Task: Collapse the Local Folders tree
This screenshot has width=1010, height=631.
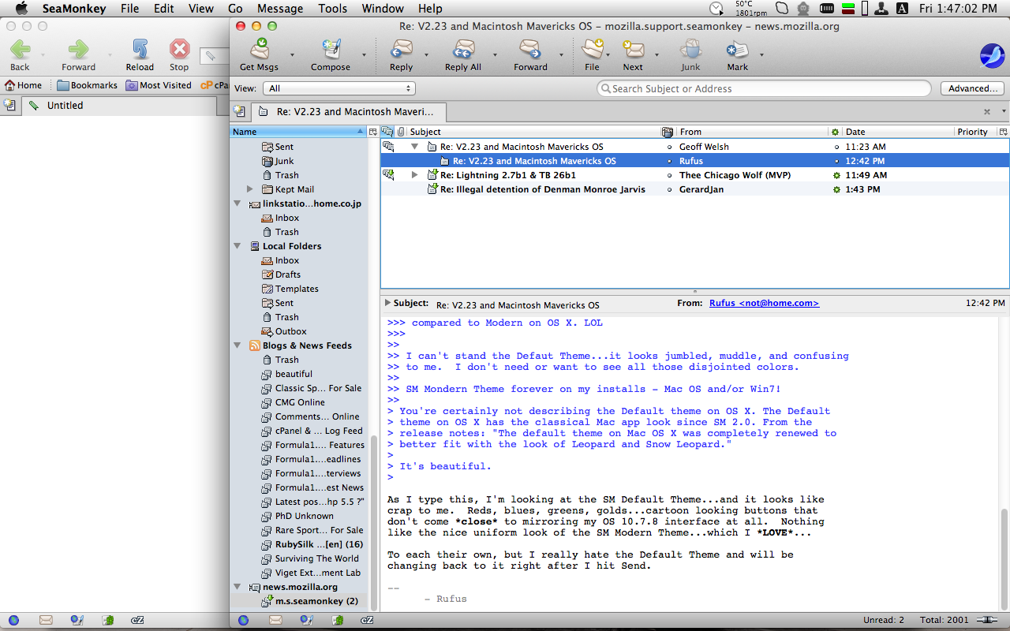Action: (238, 246)
